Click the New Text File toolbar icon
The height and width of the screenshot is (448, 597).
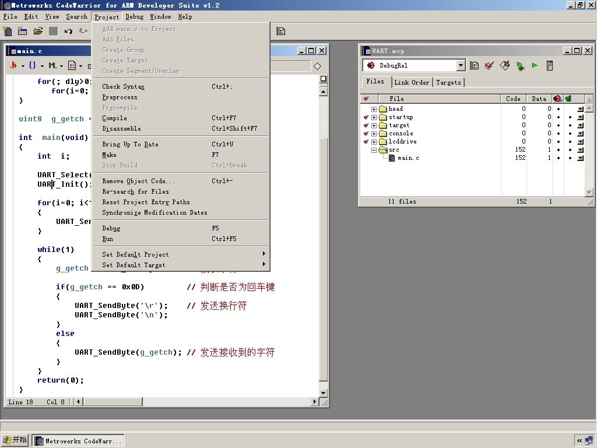7,32
